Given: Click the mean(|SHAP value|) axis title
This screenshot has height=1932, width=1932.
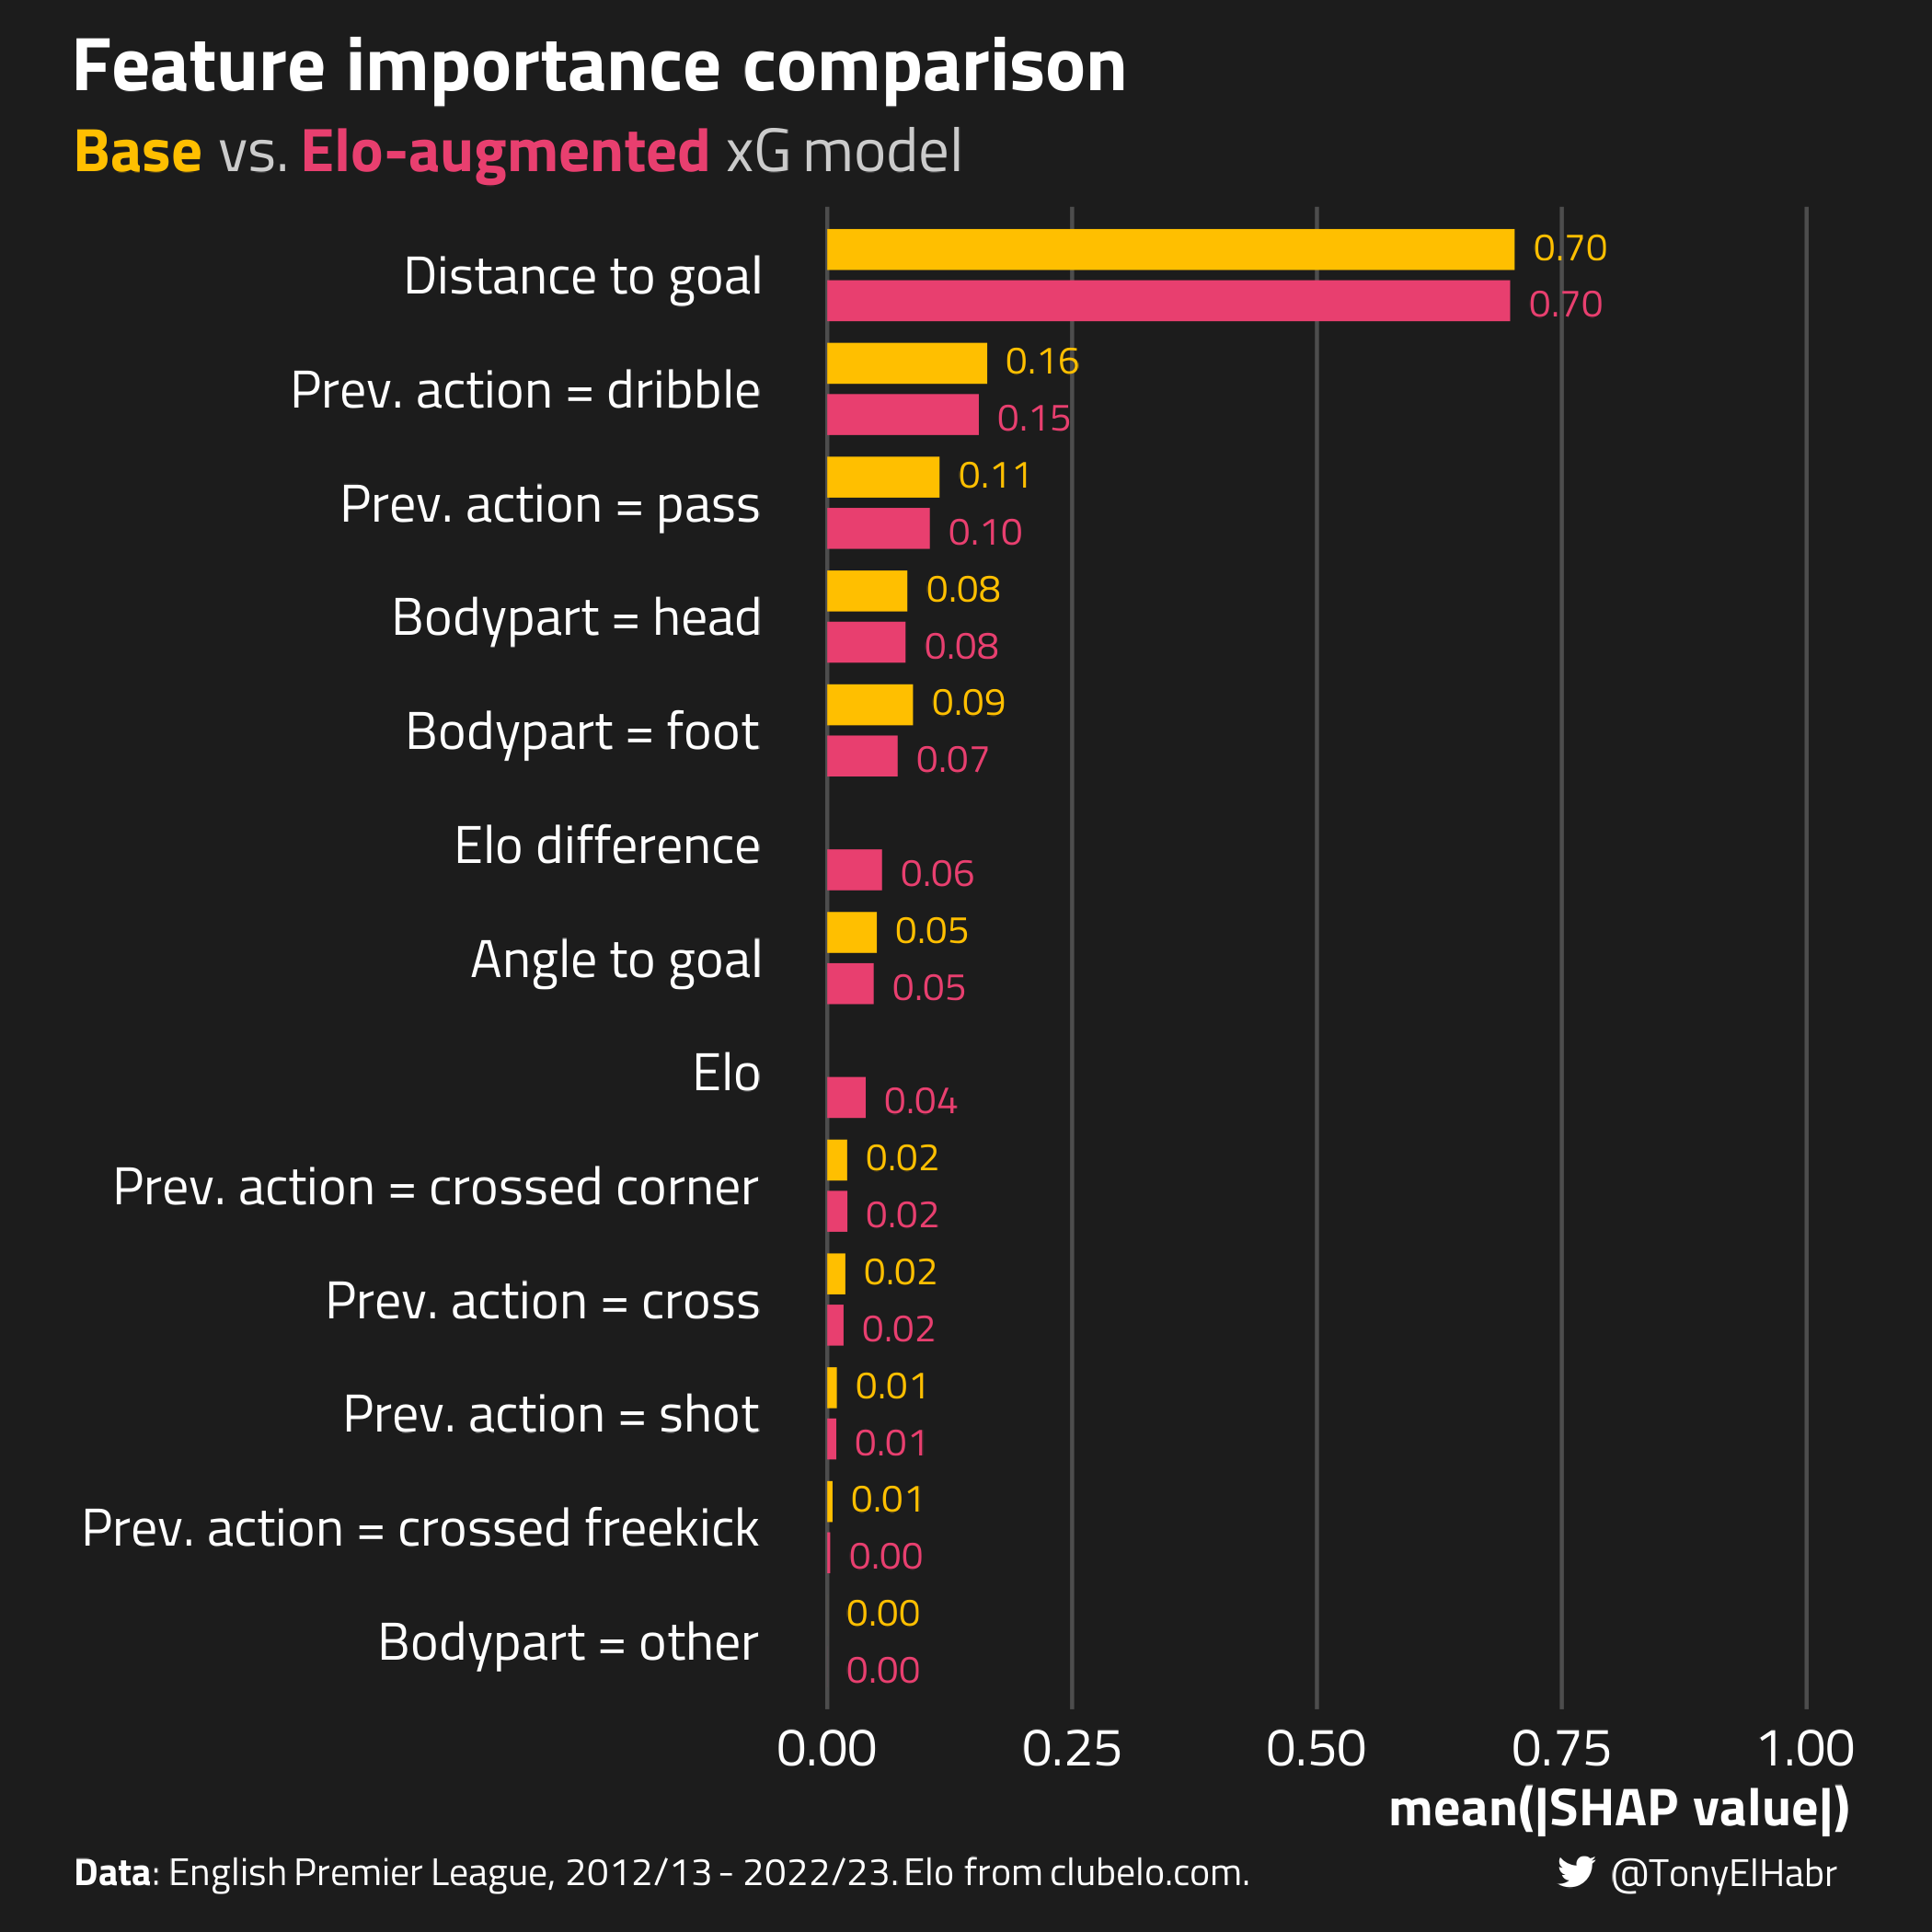Looking at the screenshot, I should pyautogui.click(x=1619, y=1809).
